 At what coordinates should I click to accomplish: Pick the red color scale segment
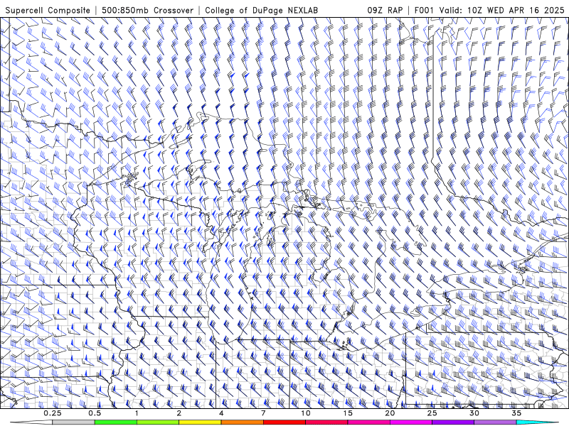click(284, 422)
